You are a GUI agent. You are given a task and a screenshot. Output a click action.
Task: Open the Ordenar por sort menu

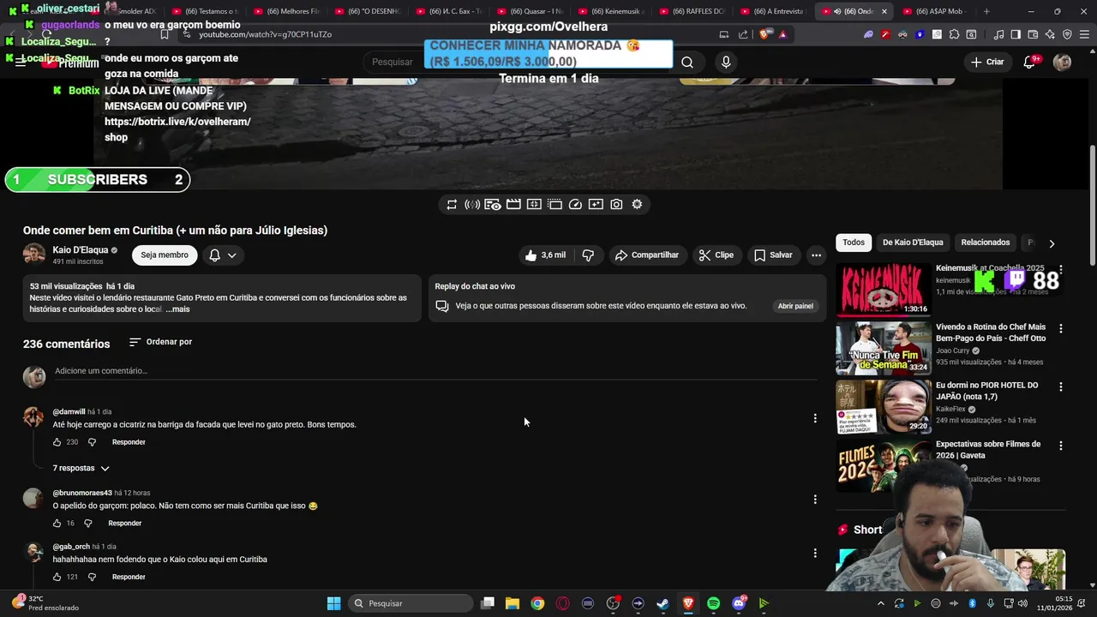click(x=160, y=342)
